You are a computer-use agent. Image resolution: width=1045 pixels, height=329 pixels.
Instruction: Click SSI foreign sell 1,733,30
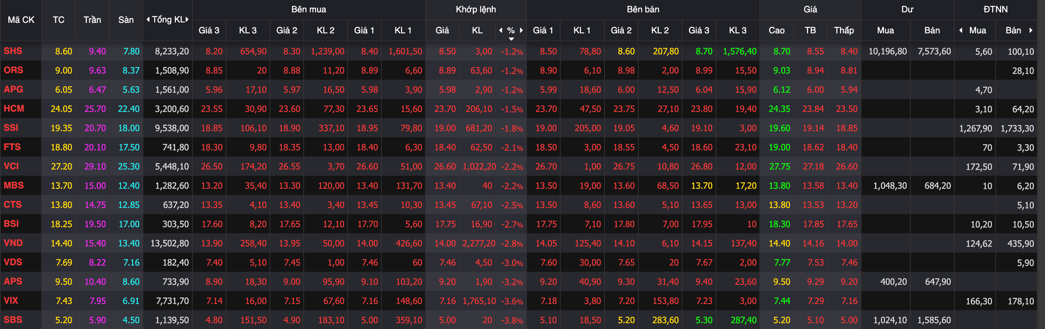pos(1017,128)
